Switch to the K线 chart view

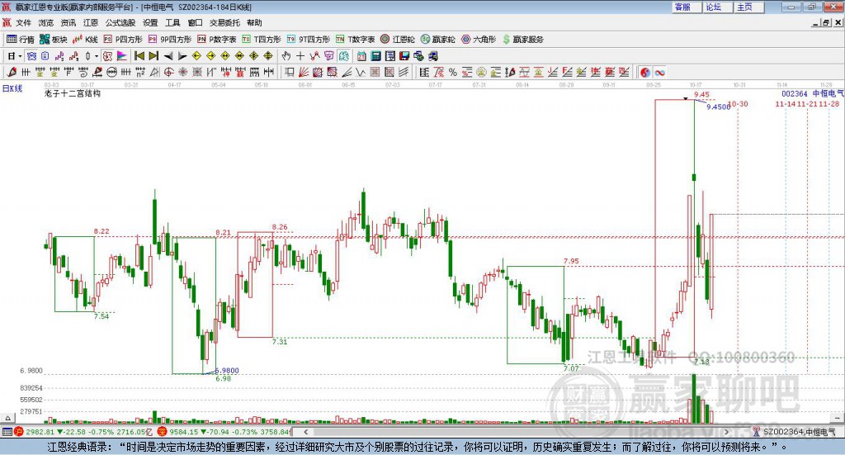(x=85, y=40)
